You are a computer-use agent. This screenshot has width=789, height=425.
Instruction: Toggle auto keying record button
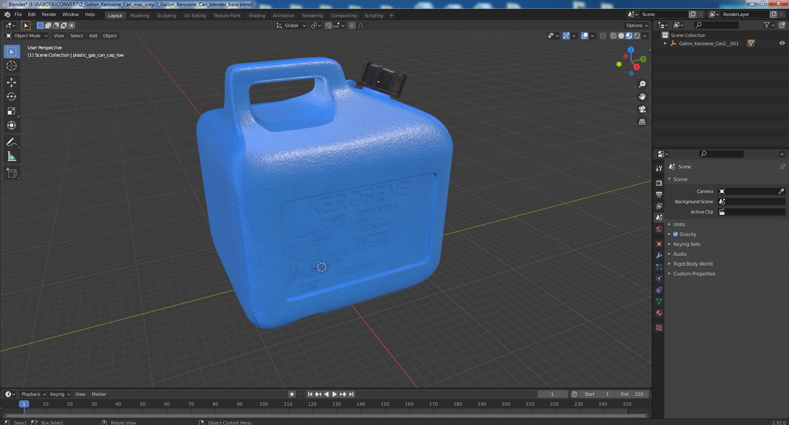click(x=292, y=394)
